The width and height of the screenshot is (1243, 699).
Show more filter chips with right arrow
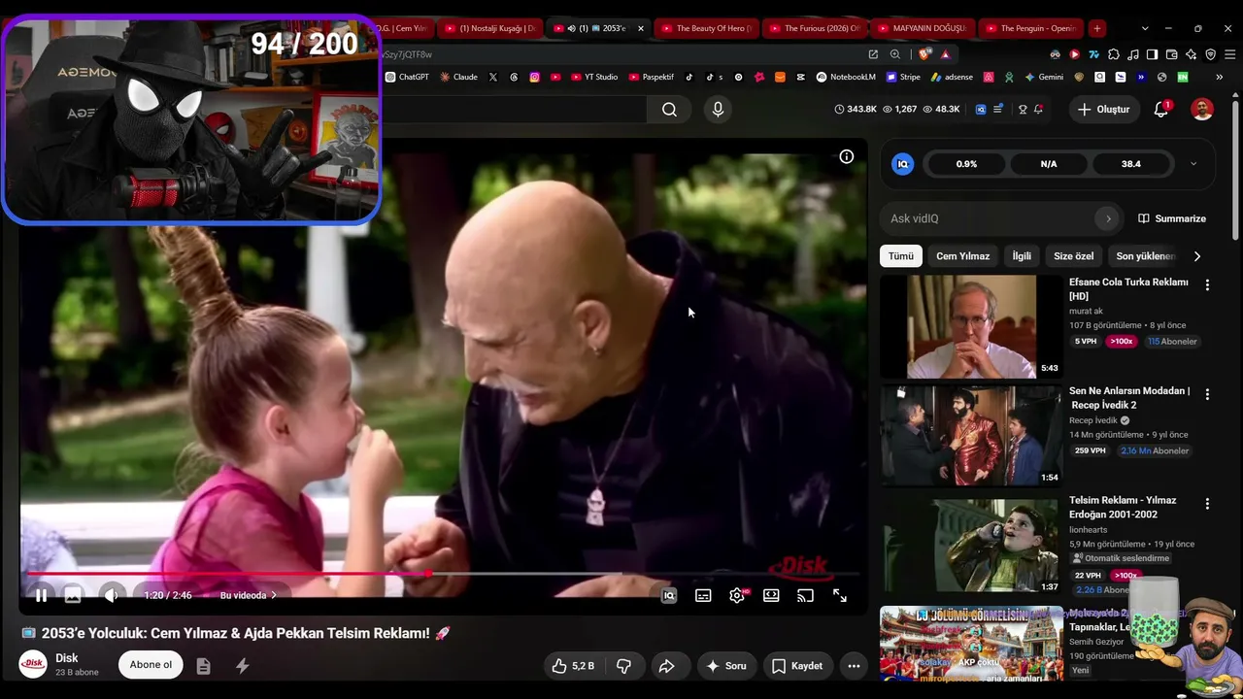[1196, 256]
